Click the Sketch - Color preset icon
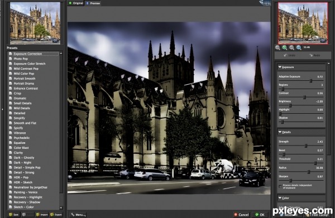 10,207
